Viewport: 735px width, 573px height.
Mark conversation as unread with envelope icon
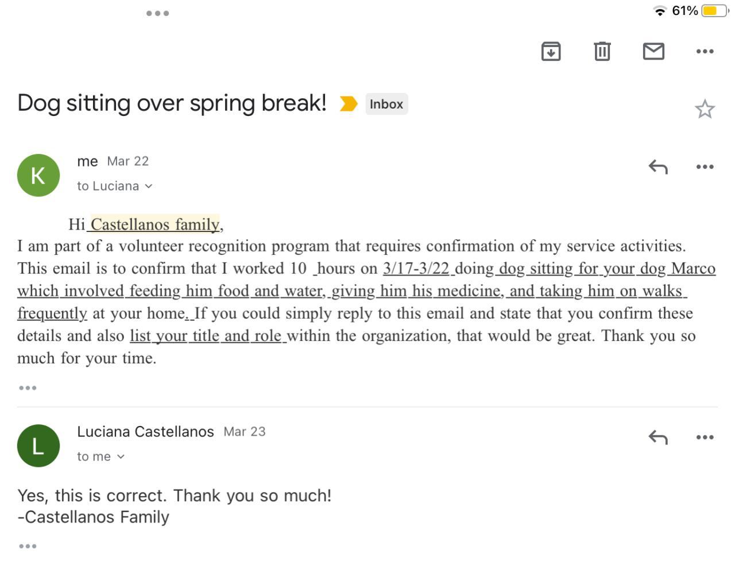point(653,52)
